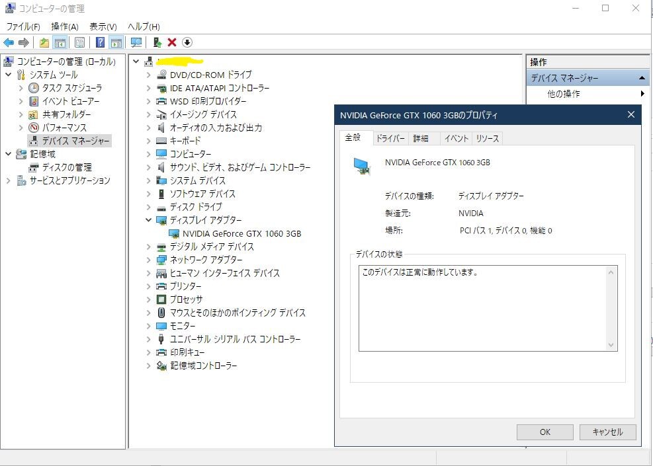The height and width of the screenshot is (466, 653).
Task: Click the blue Help question mark icon
Action: tap(100, 43)
